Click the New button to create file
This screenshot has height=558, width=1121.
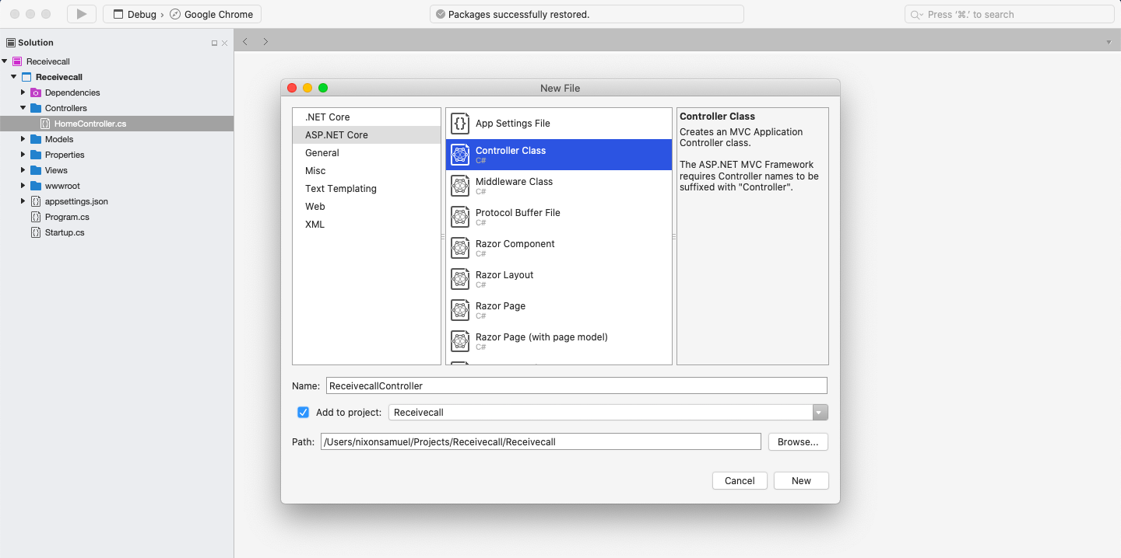click(x=800, y=480)
